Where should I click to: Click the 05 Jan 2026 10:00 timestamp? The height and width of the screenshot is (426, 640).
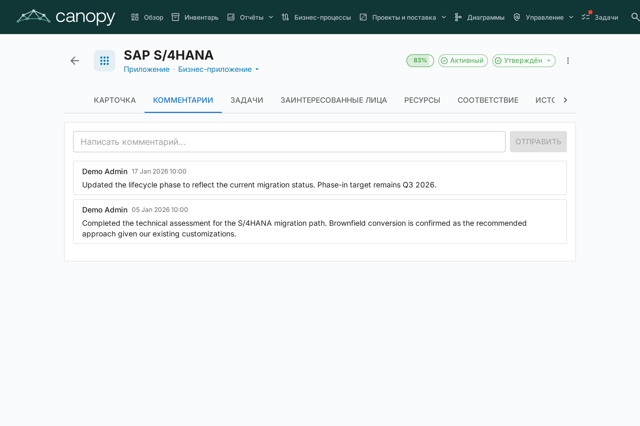tap(160, 210)
